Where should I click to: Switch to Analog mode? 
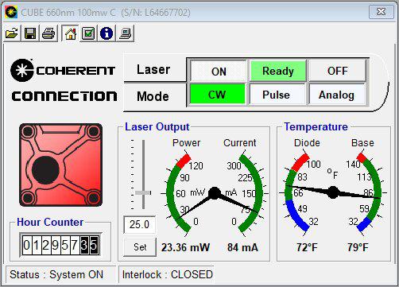coord(336,95)
